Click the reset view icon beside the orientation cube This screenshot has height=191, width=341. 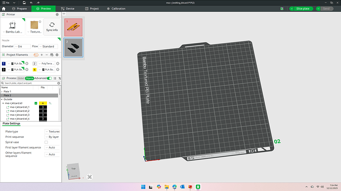(89, 177)
